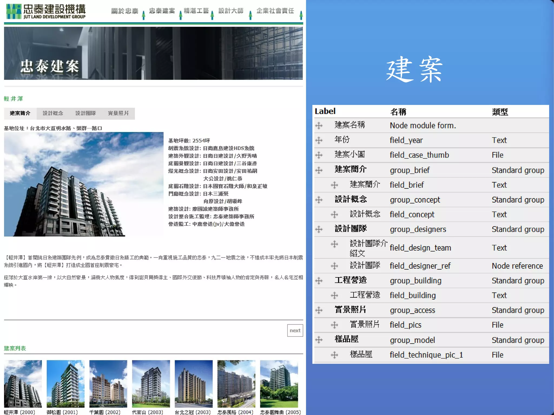Image resolution: width=554 pixels, height=415 pixels.
Task: Open the 關於忠泰 menu
Action: 125,11
